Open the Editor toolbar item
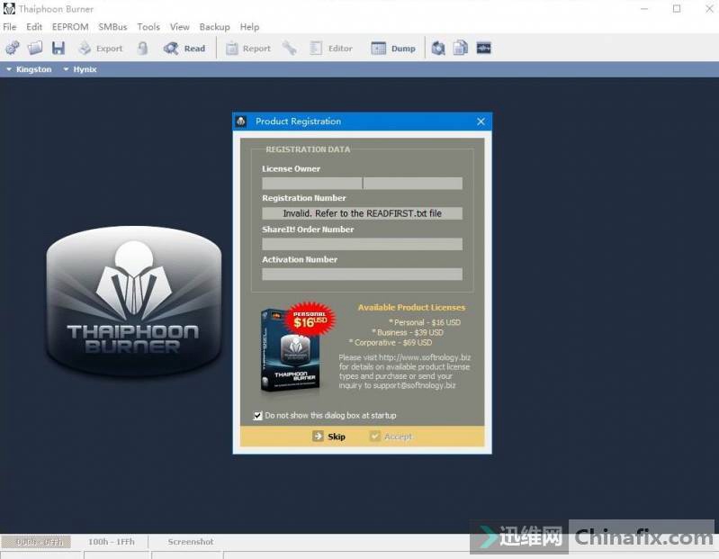 (x=330, y=49)
